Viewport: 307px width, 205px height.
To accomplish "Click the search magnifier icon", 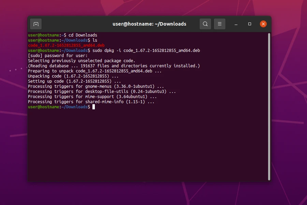I will [x=205, y=24].
